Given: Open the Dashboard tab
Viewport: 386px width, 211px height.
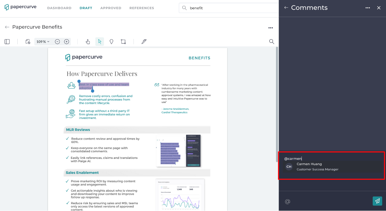Looking at the screenshot, I should (59, 8).
